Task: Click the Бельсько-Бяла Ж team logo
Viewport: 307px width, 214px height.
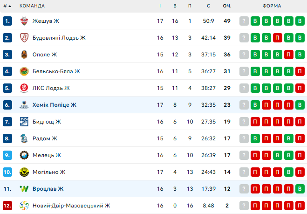Action: [x=24, y=71]
